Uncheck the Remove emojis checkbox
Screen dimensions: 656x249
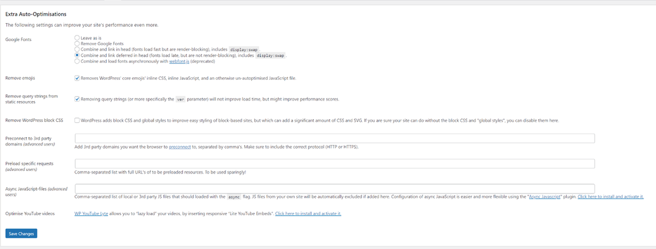tap(77, 78)
